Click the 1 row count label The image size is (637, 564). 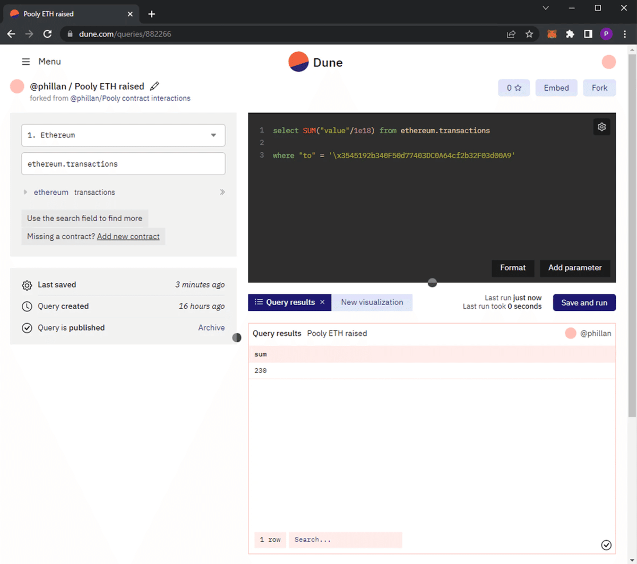pyautogui.click(x=270, y=540)
